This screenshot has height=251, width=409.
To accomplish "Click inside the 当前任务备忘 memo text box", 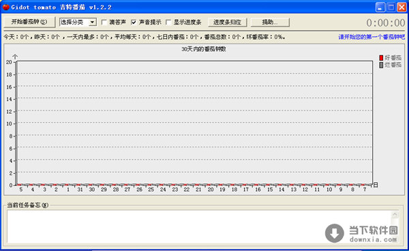I will point(200,226).
